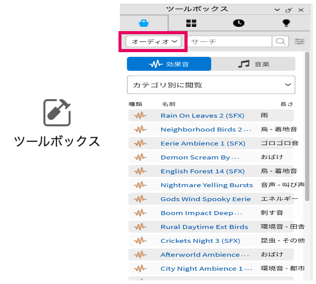Open the panel options chevron in title bar
The image size is (316, 284).
(277, 10)
